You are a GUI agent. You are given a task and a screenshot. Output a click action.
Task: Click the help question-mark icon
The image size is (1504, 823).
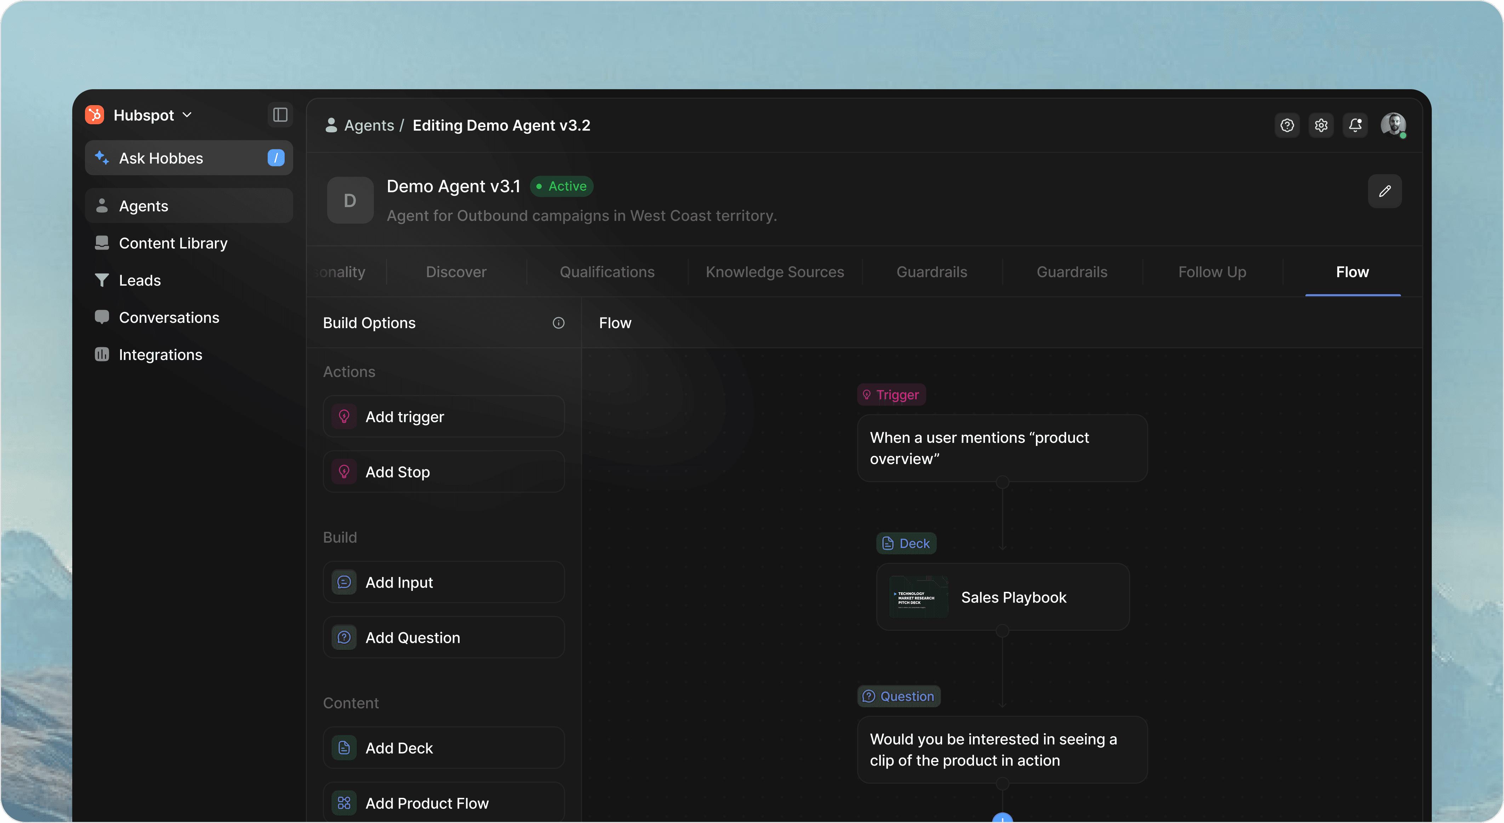(x=1287, y=125)
